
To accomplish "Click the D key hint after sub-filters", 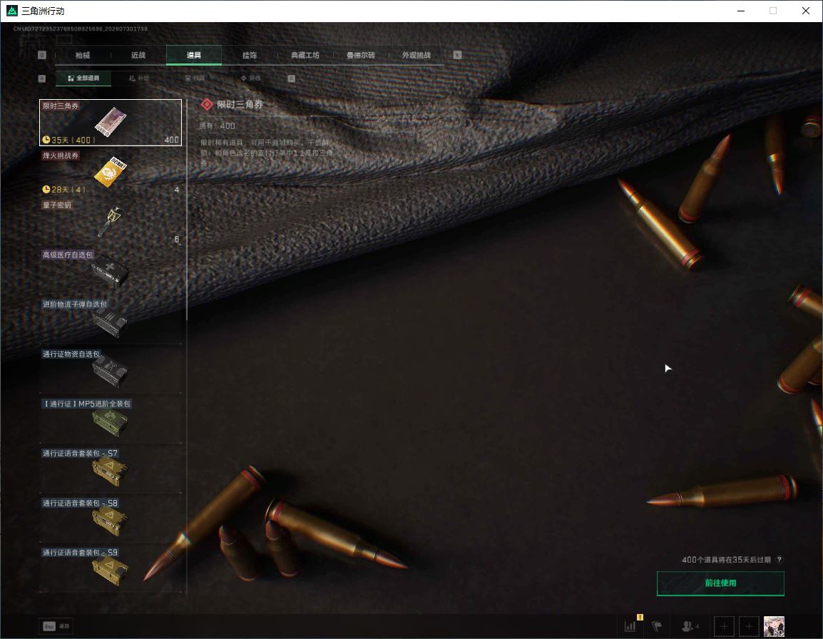I will (291, 78).
